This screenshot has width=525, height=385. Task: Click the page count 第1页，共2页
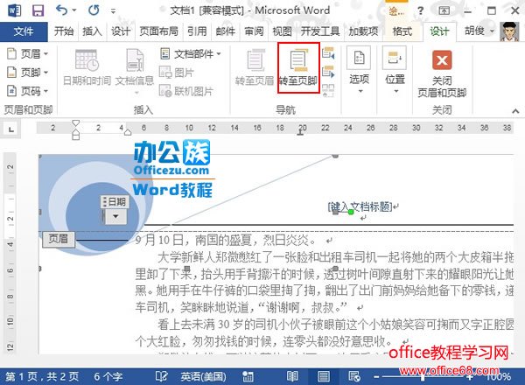[x=42, y=376]
